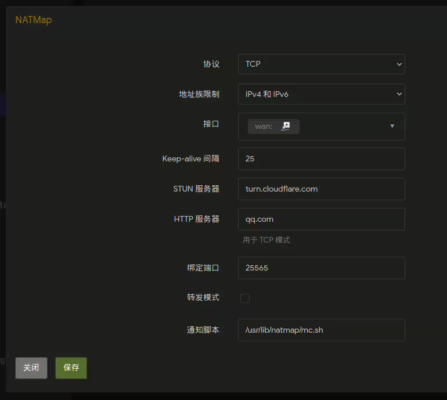Open the 地址族限制 dropdown showing IPv4 和 IPv6
The image size is (447, 400).
click(x=321, y=94)
